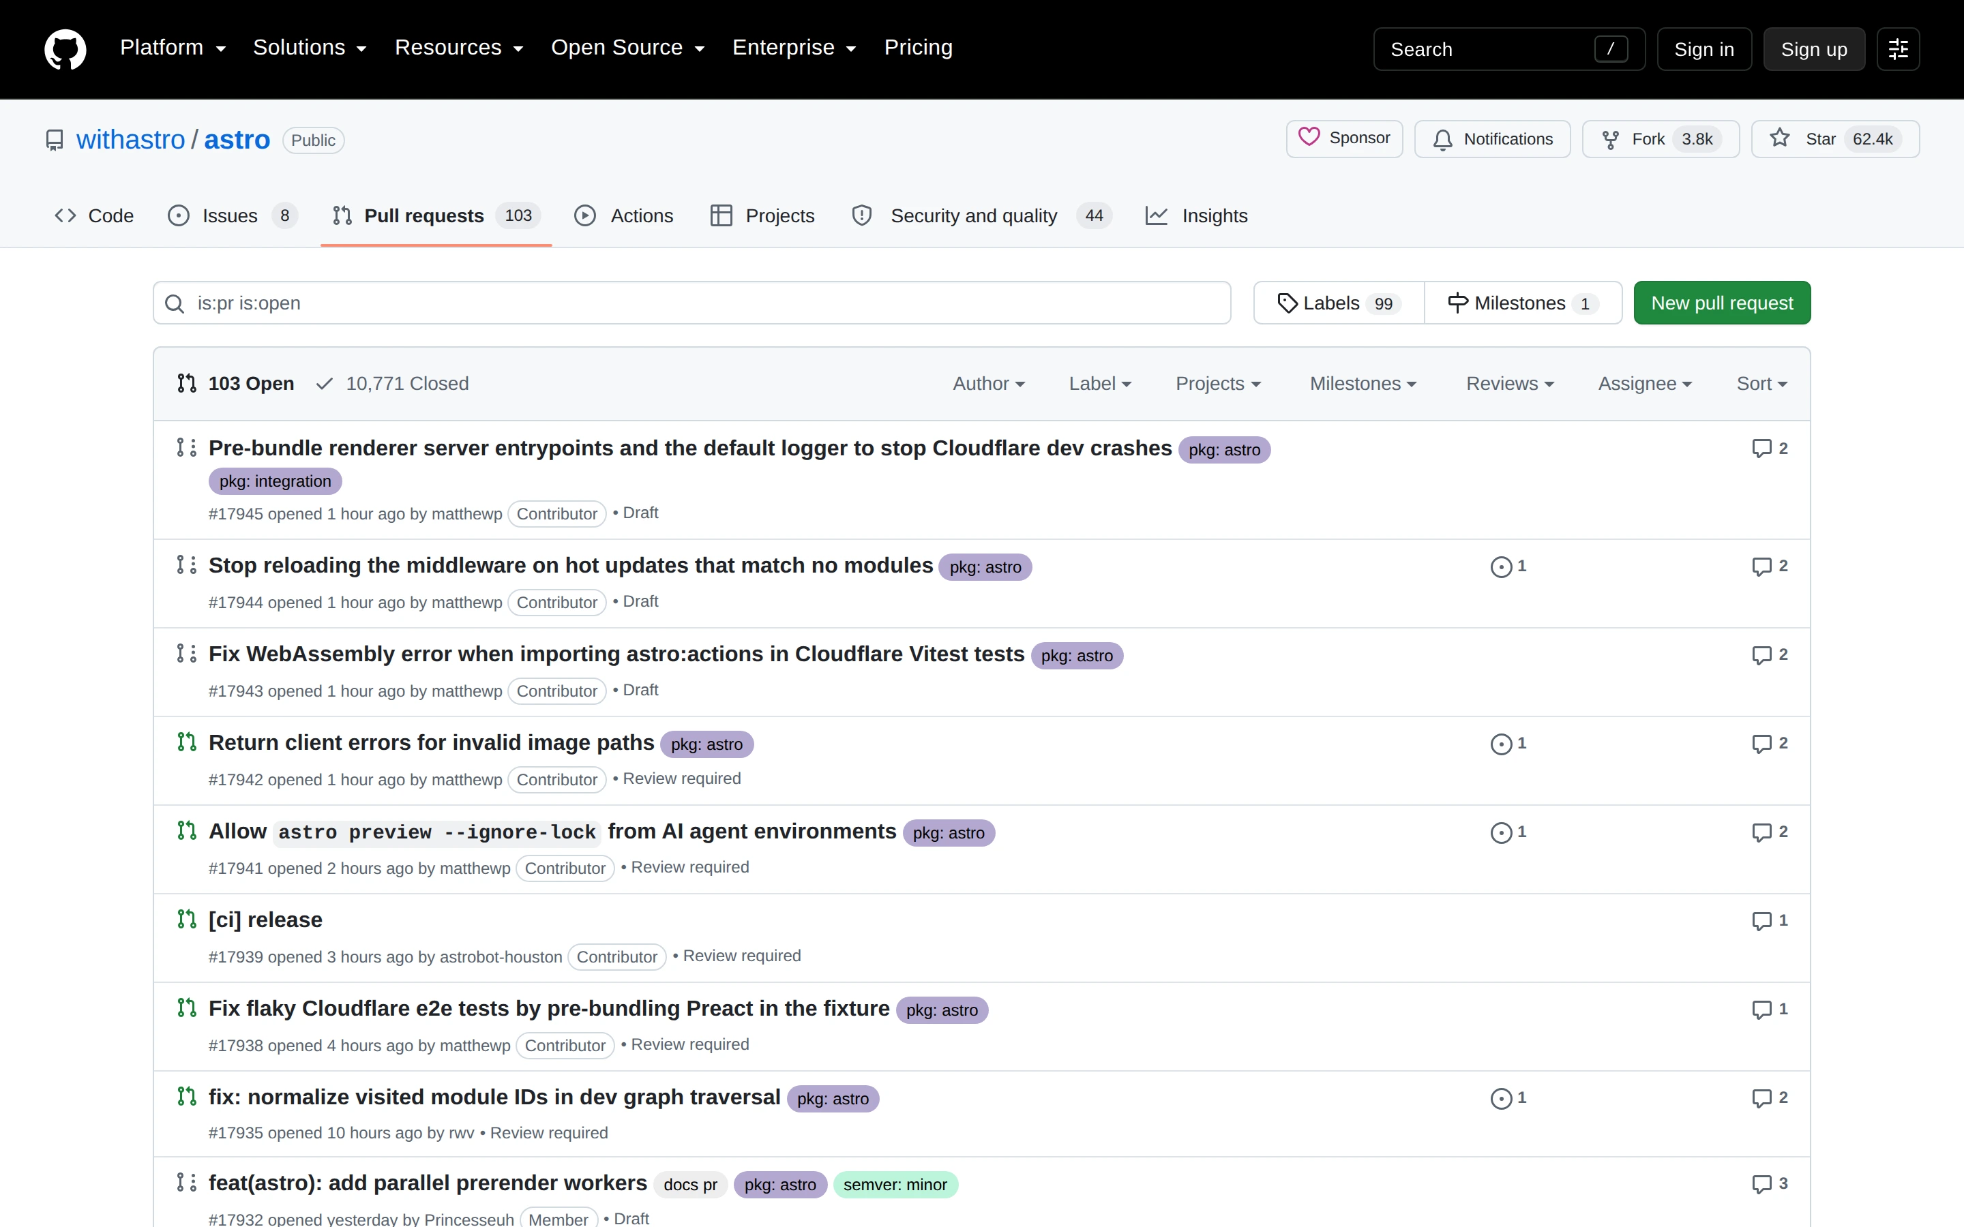Open the repository Projects tab
Image resolution: width=1964 pixels, height=1227 pixels.
click(762, 216)
